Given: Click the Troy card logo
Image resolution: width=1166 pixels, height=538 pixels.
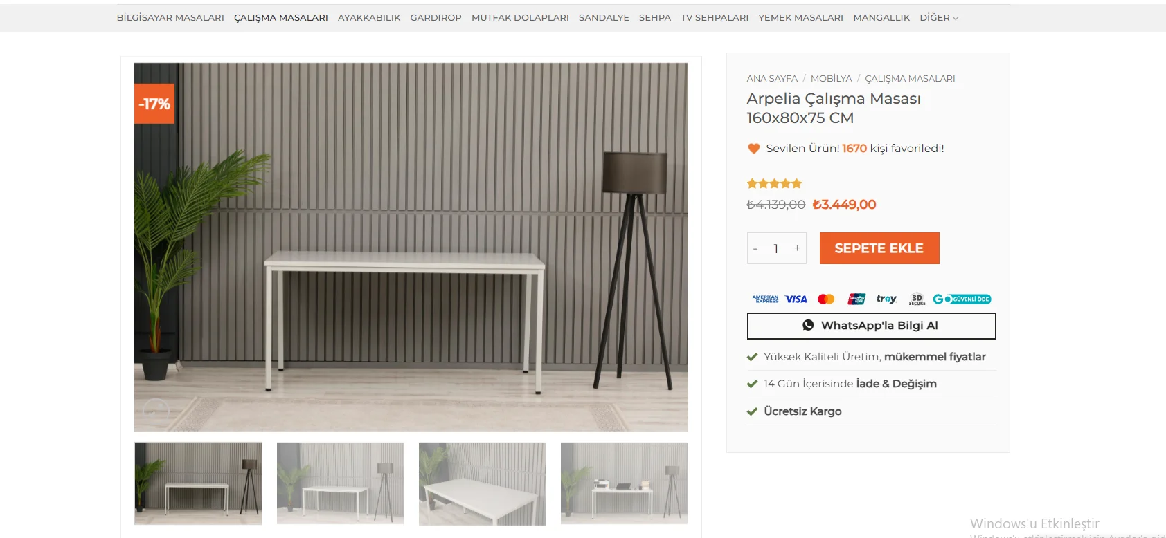Looking at the screenshot, I should (x=886, y=299).
